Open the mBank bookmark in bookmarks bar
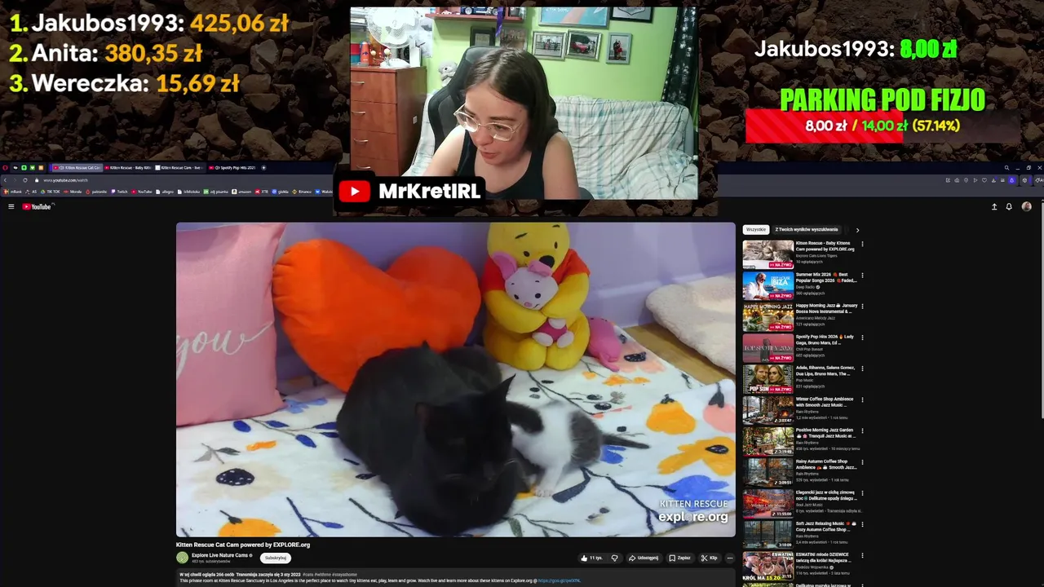Image resolution: width=1044 pixels, height=587 pixels. 12,192
